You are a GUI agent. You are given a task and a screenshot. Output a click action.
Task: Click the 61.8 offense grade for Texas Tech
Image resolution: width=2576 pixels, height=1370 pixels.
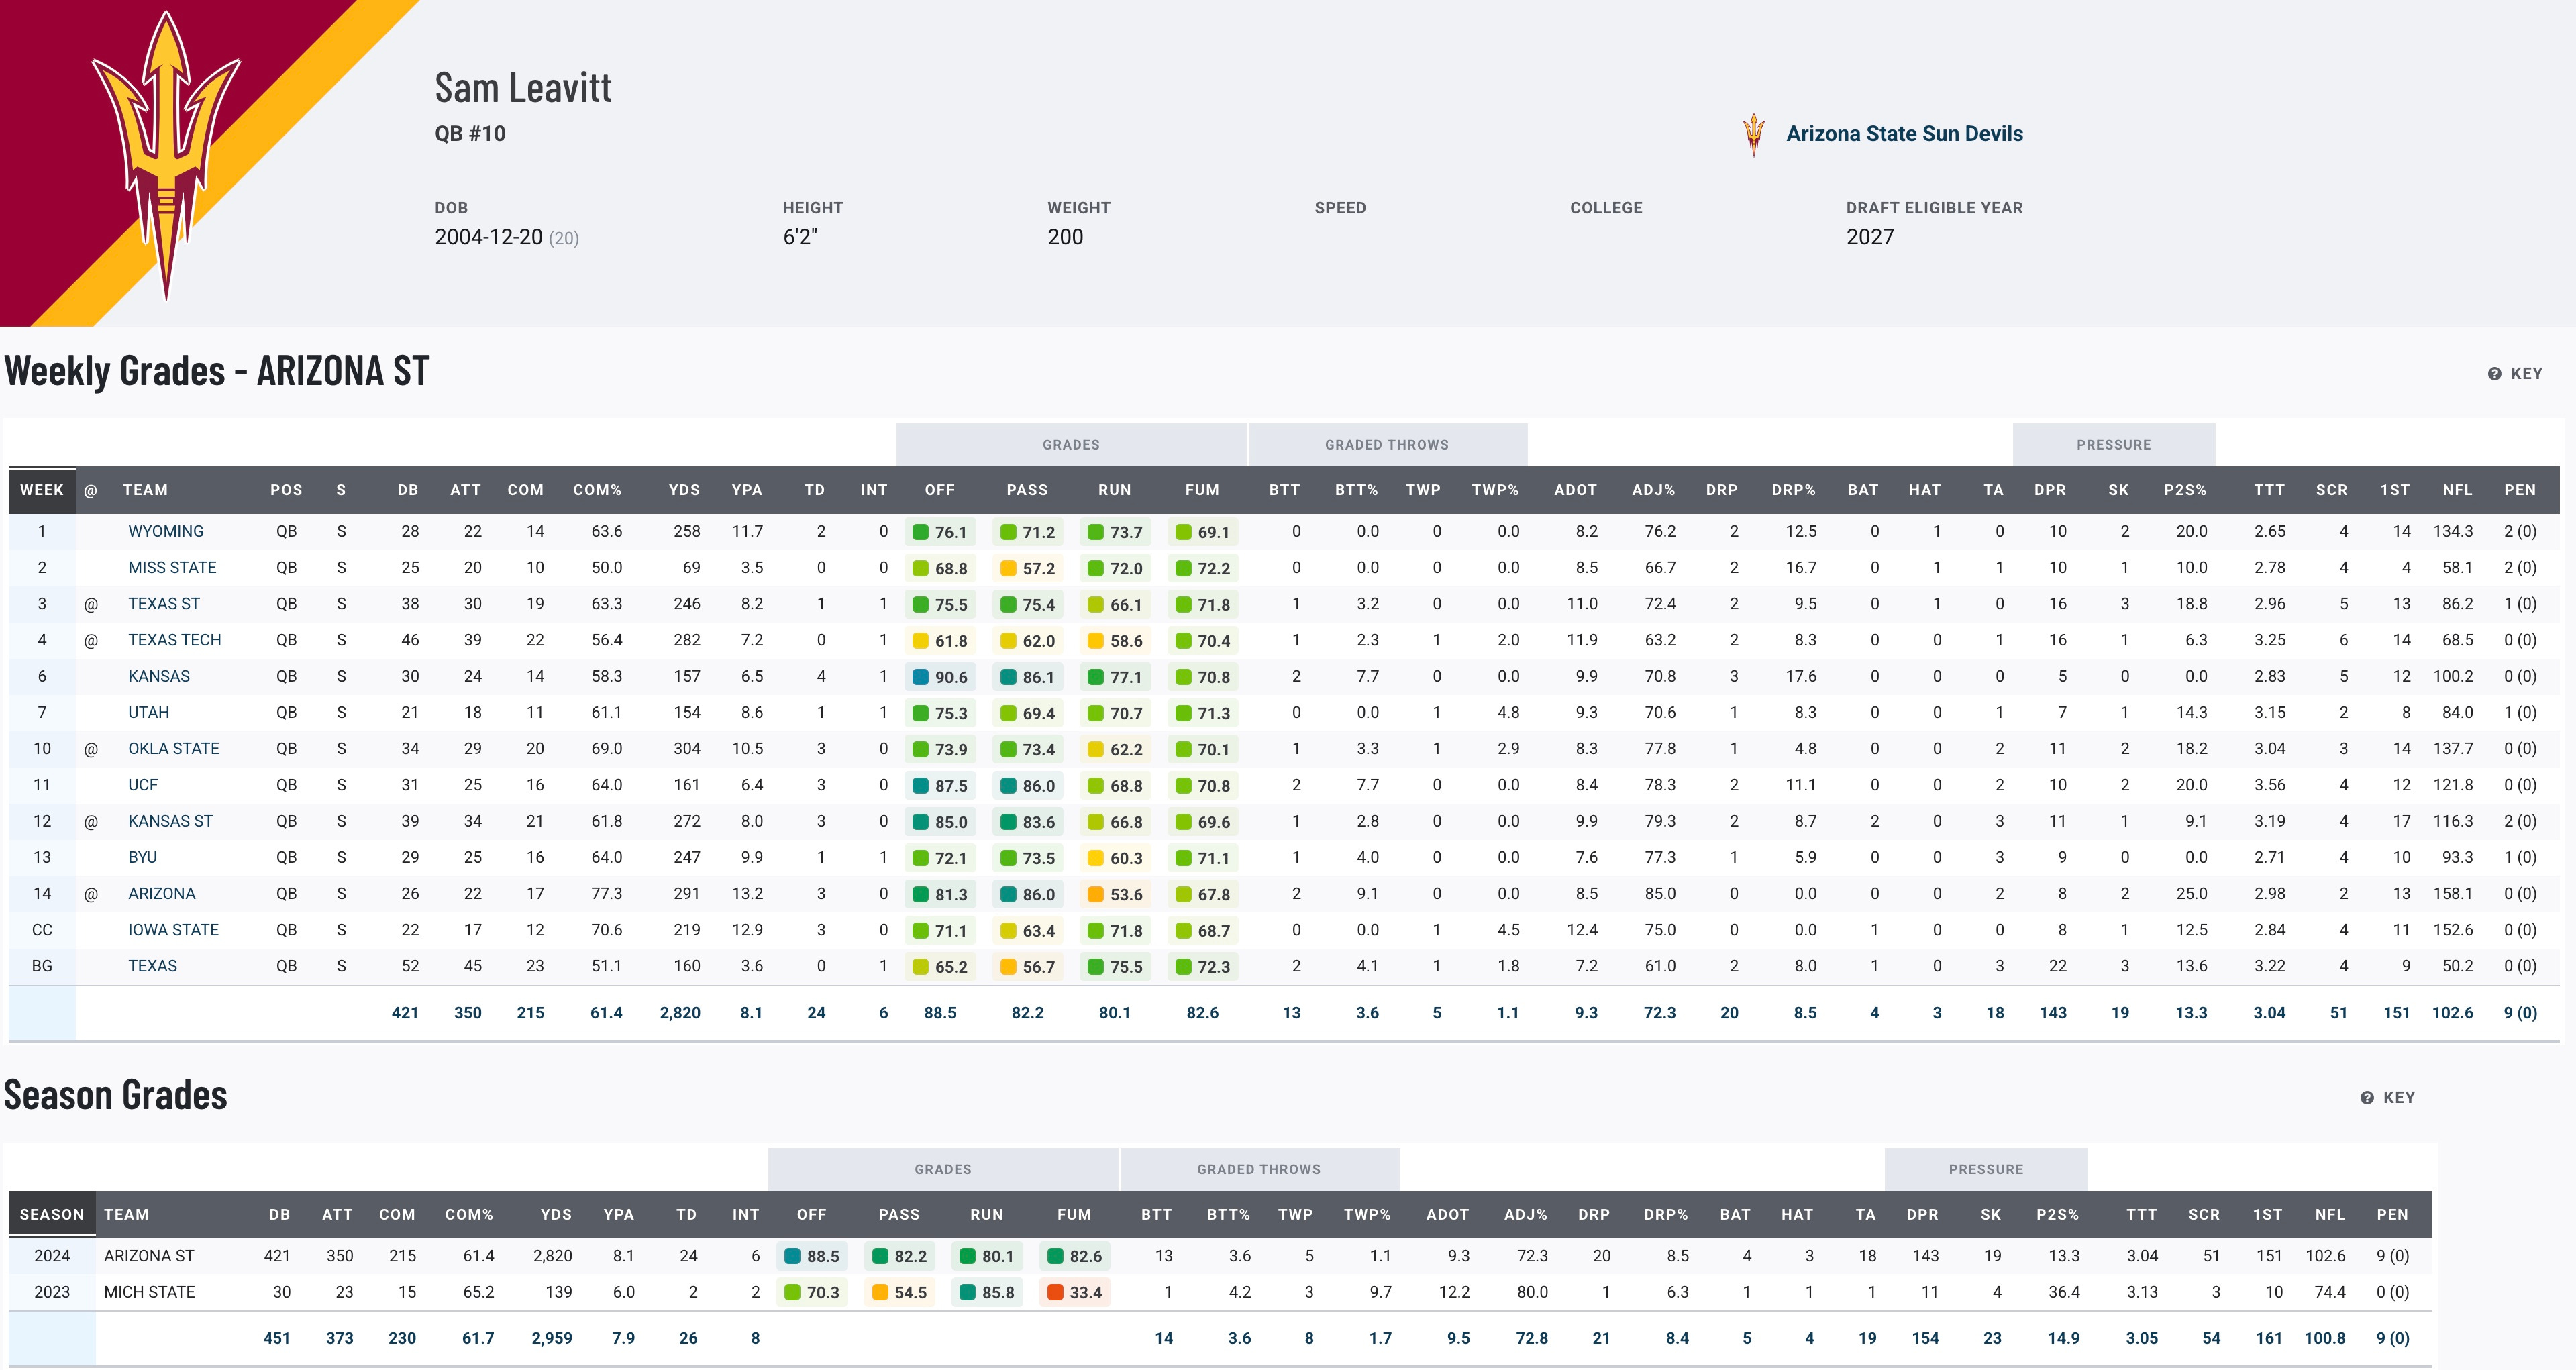click(940, 641)
